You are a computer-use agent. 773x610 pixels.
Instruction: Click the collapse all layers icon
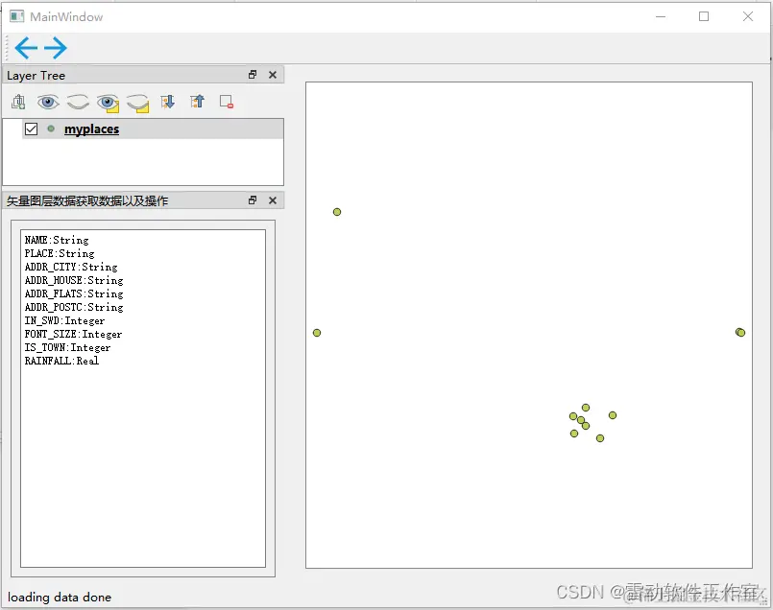click(x=197, y=102)
